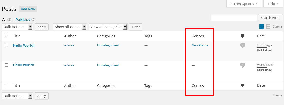Tick checkbox beside 2013/12/21 Hello world! post
Viewport: 284px width, 105px height.
click(x=7, y=65)
